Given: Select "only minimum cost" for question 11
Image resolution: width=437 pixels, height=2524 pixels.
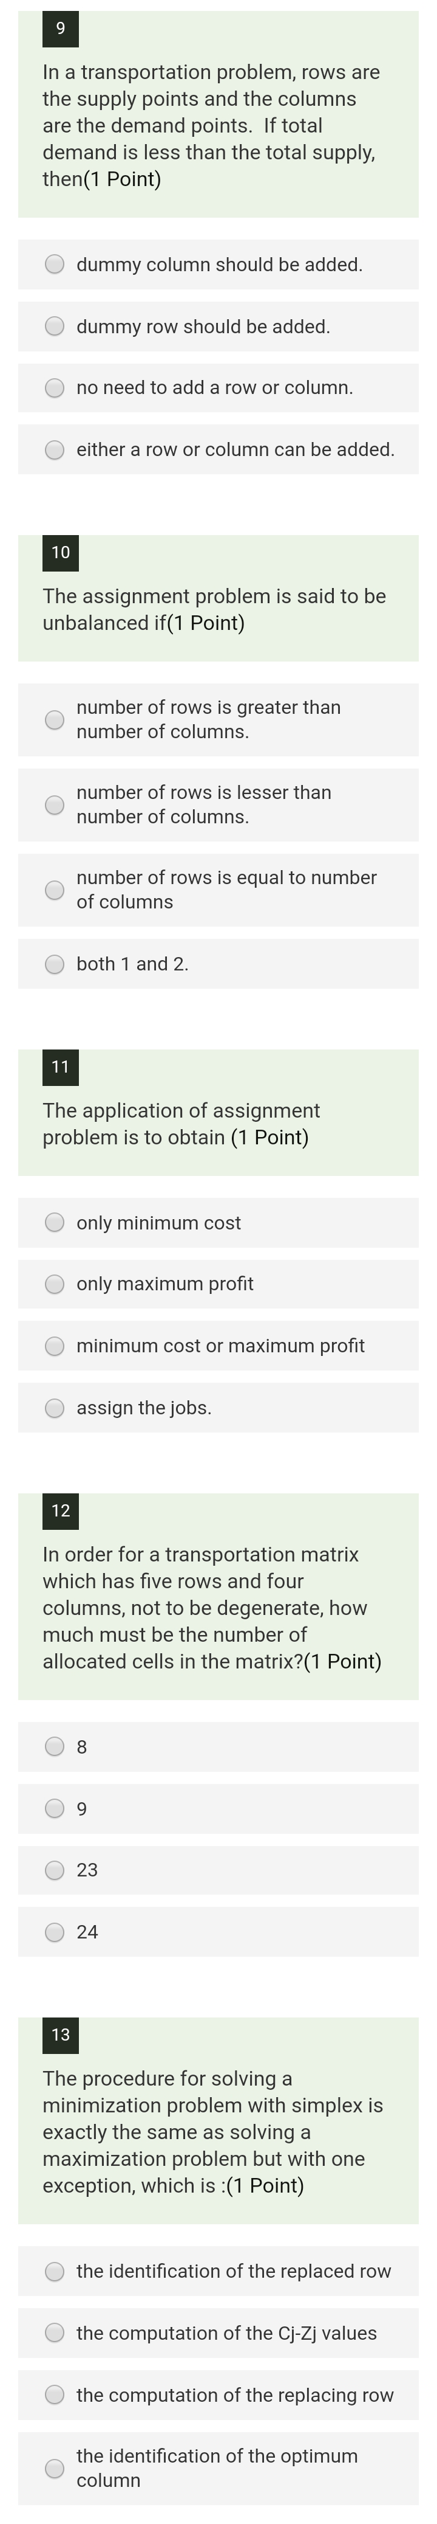Looking at the screenshot, I should (x=54, y=1222).
